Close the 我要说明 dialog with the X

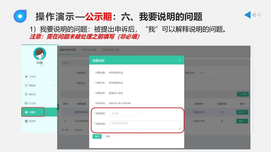point(180,60)
